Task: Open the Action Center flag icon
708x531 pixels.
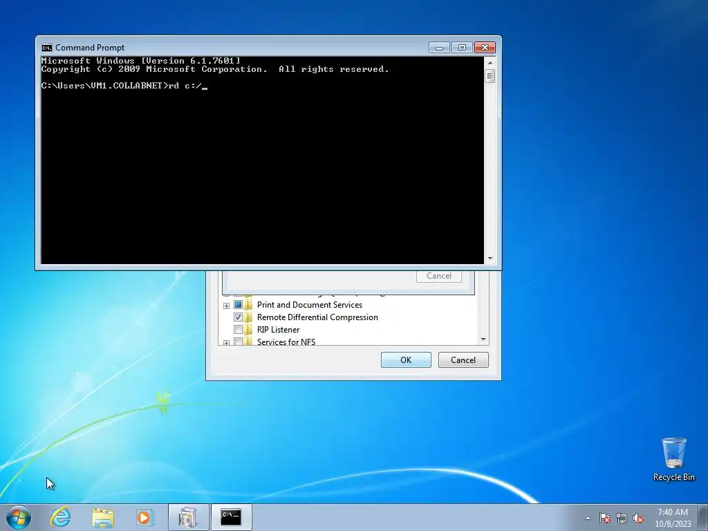Action: point(604,518)
